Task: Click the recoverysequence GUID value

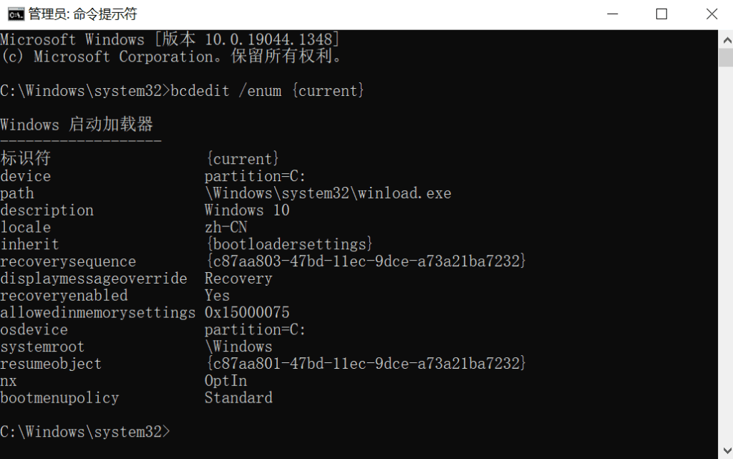Action: [x=366, y=261]
